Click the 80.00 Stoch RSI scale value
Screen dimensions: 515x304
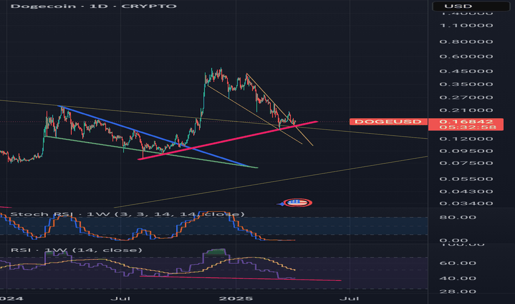[458, 217]
